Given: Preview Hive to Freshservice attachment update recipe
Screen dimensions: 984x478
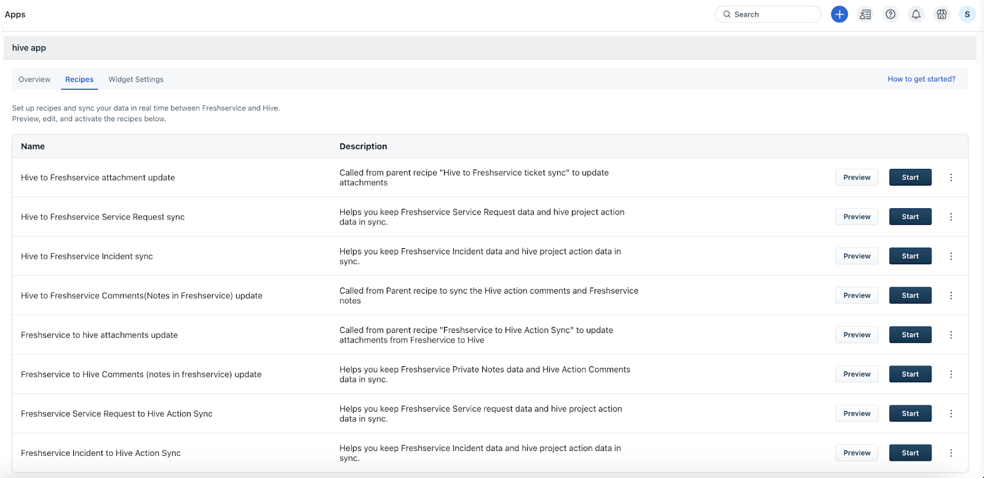Looking at the screenshot, I should pyautogui.click(x=857, y=178).
